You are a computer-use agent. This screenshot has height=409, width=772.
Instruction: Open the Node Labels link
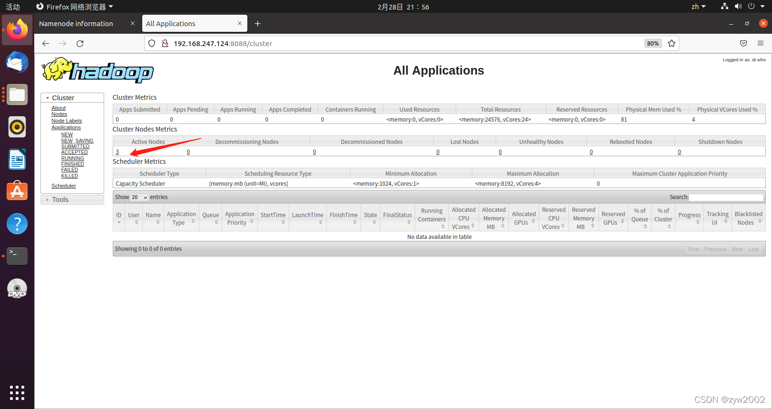pyautogui.click(x=67, y=121)
